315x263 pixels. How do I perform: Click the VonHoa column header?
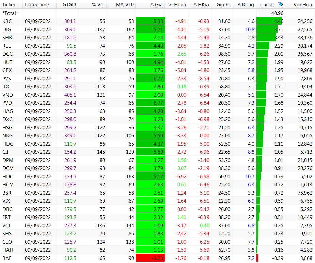(302, 5)
